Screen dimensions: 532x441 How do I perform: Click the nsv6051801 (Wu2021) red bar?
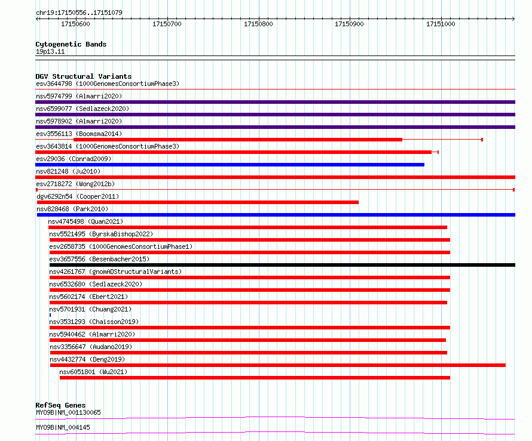point(255,378)
